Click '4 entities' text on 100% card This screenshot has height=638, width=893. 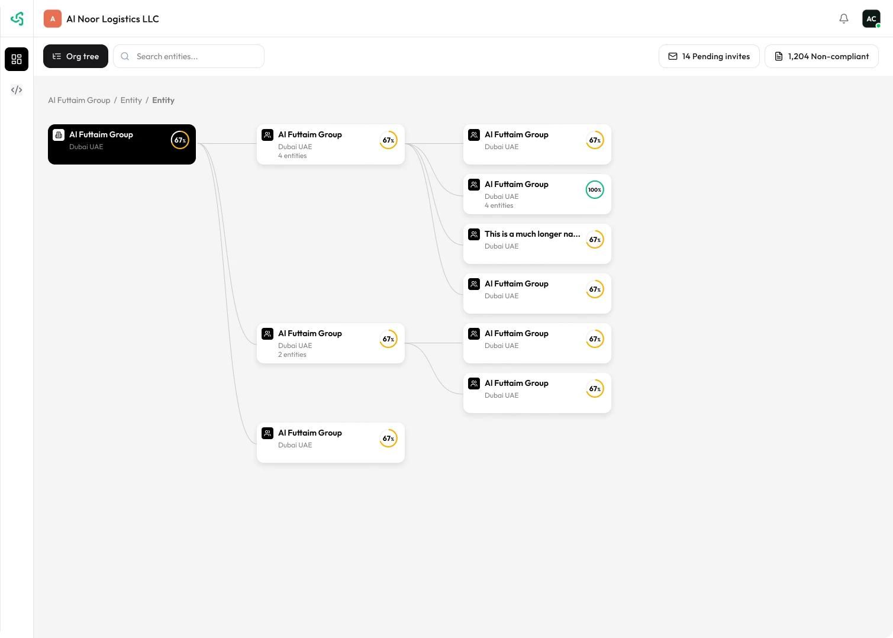tap(499, 206)
